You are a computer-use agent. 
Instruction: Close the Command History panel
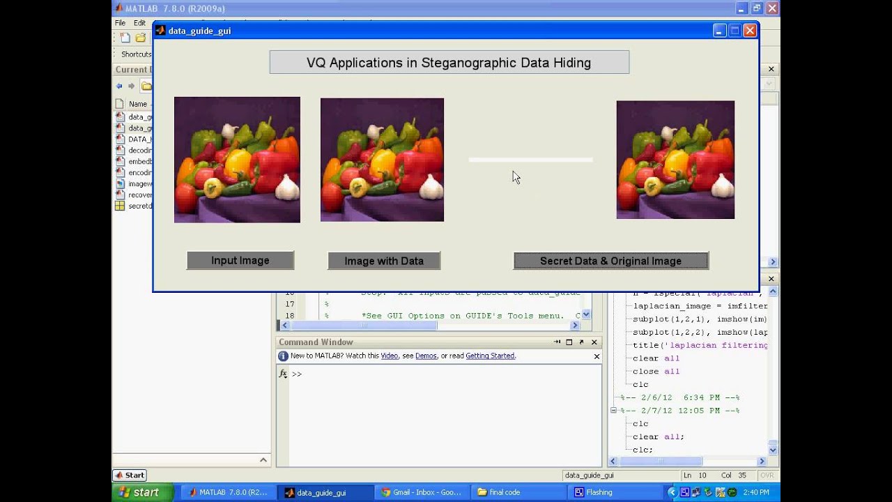[771, 279]
